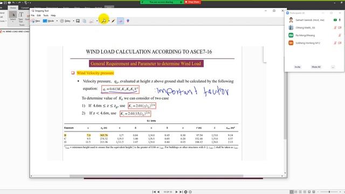The image size is (345, 194).
Task: Open the File menu in Snipping Tool
Action: (x=32, y=16)
